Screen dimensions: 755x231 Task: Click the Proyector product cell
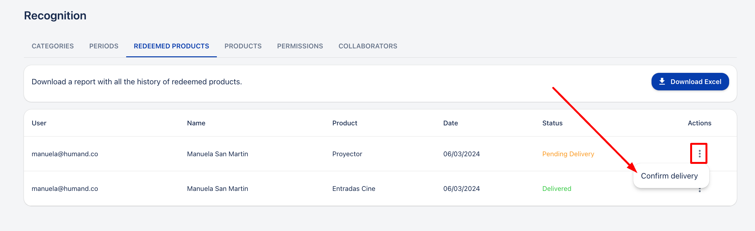click(347, 154)
